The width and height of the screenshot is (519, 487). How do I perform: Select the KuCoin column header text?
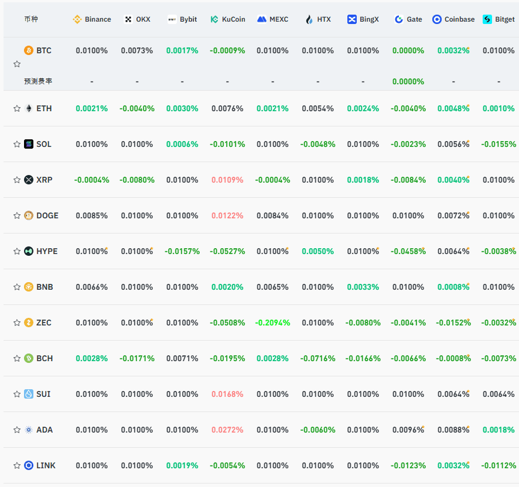234,19
